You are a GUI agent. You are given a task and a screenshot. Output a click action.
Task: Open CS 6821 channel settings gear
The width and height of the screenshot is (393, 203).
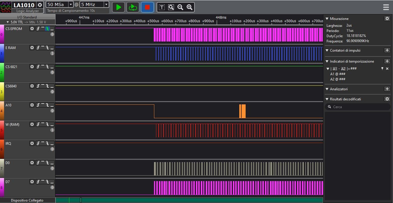[32, 67]
